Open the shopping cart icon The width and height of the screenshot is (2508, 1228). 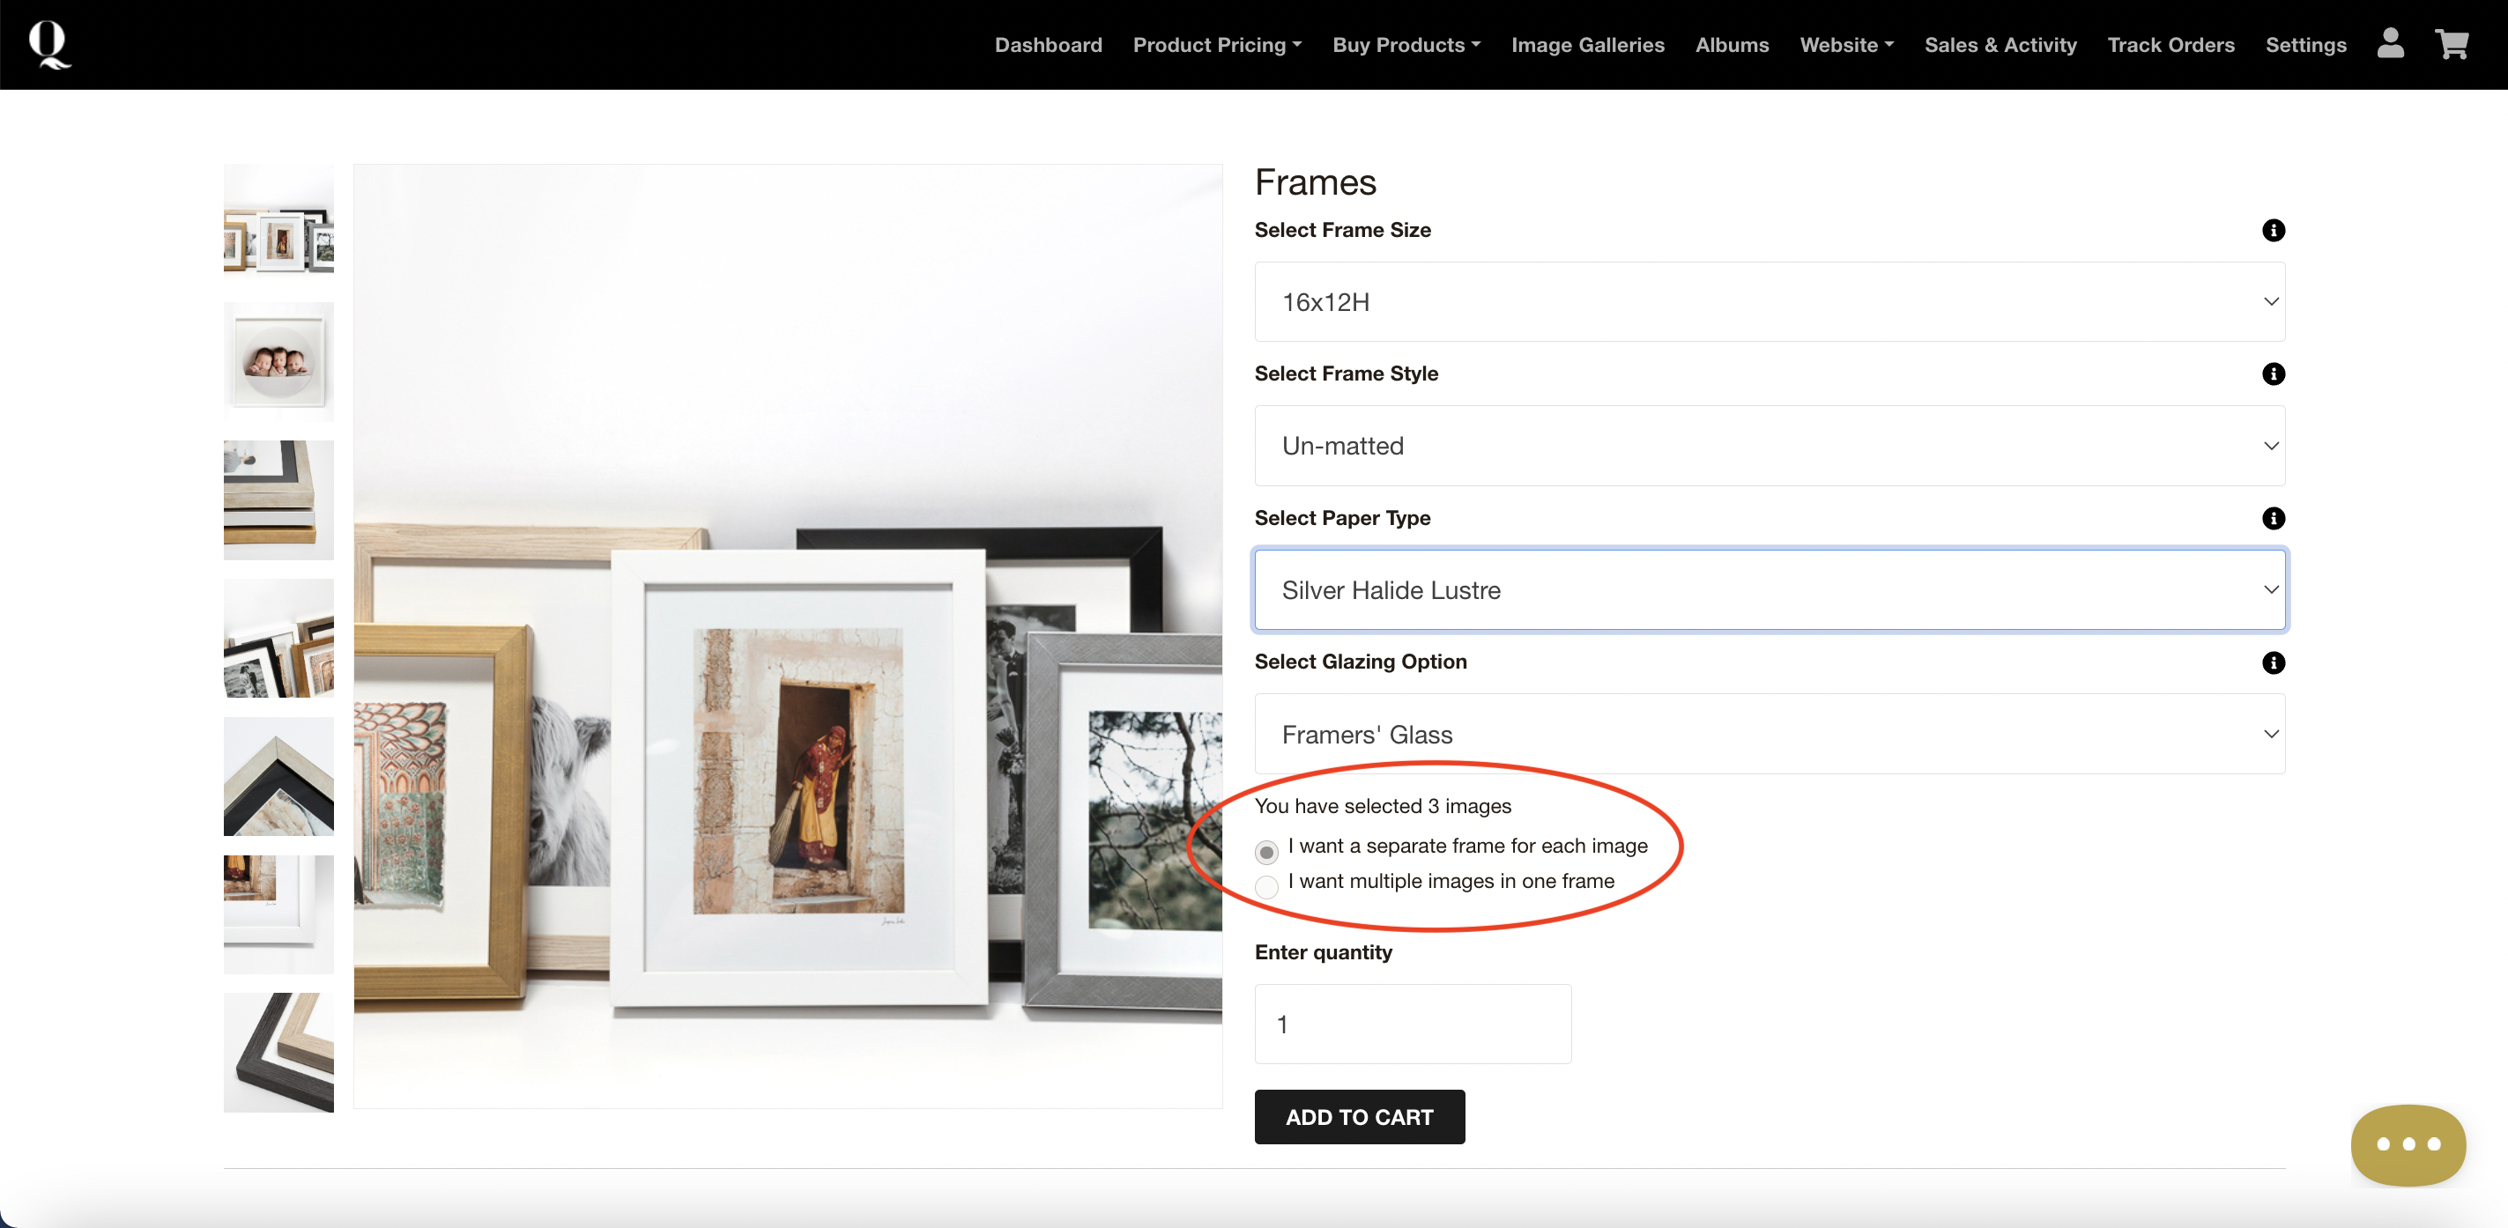tap(2452, 44)
